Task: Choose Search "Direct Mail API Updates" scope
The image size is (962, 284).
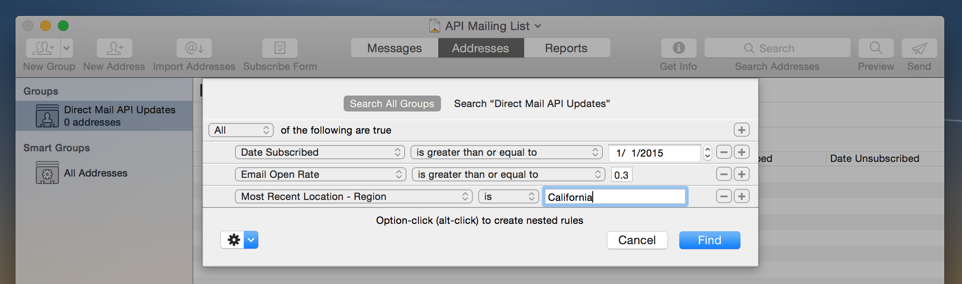Action: [532, 104]
